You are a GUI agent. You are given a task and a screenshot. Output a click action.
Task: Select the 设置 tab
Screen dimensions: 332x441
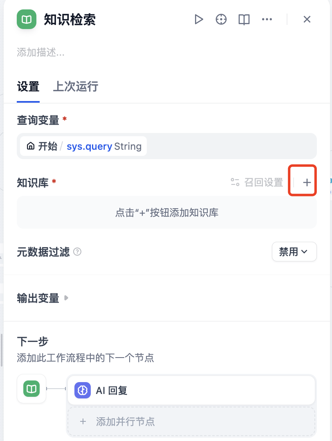pyautogui.click(x=28, y=87)
